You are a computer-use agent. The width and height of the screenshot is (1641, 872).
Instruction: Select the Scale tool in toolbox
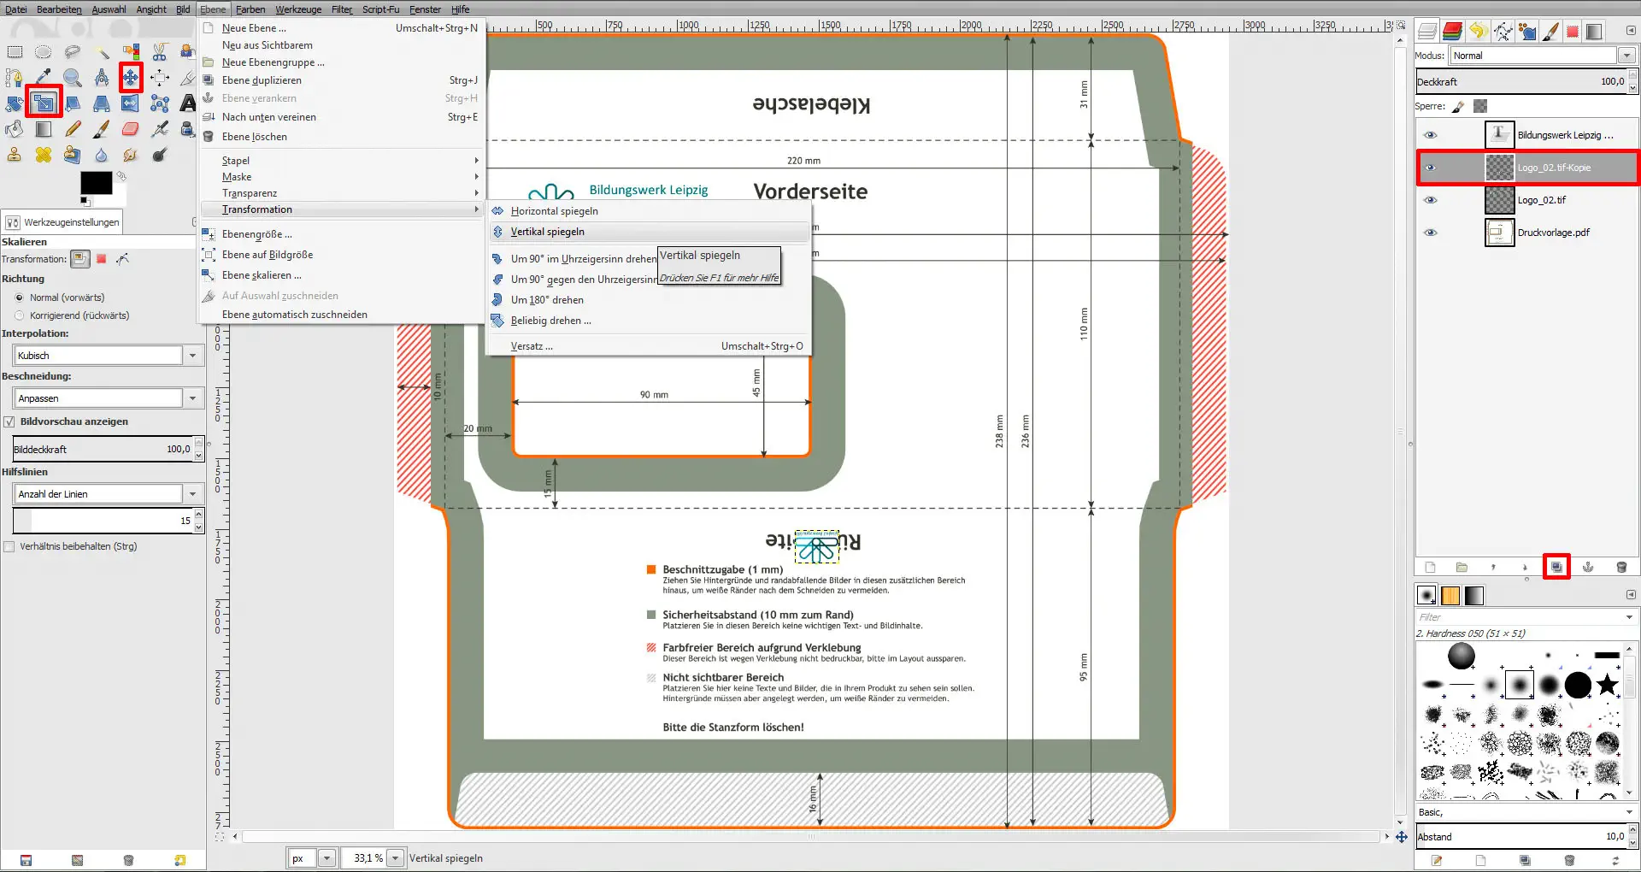tap(44, 103)
